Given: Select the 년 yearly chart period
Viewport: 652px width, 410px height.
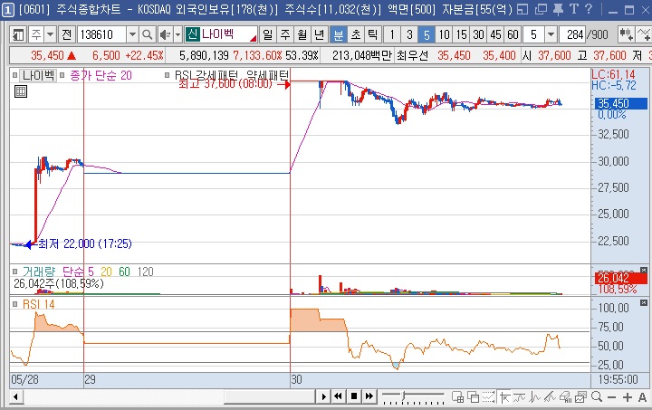Looking at the screenshot, I should tap(320, 34).
